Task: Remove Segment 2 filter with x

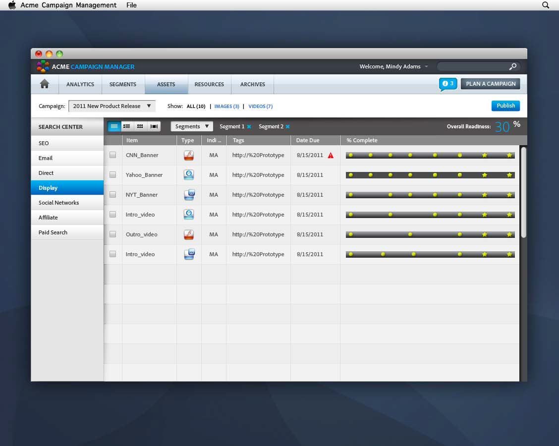Action: pos(288,126)
